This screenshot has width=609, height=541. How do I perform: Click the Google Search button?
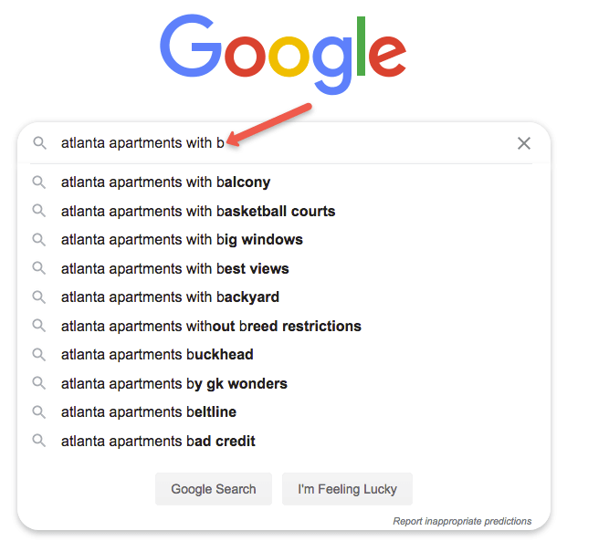pos(214,489)
